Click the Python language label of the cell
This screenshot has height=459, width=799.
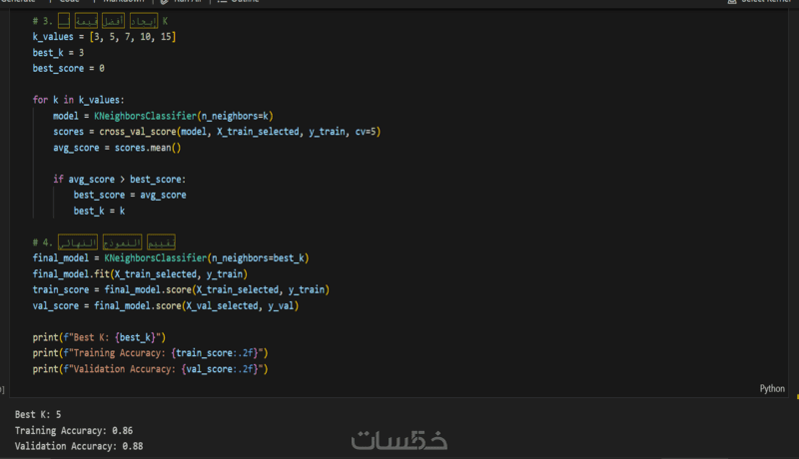pyautogui.click(x=771, y=389)
